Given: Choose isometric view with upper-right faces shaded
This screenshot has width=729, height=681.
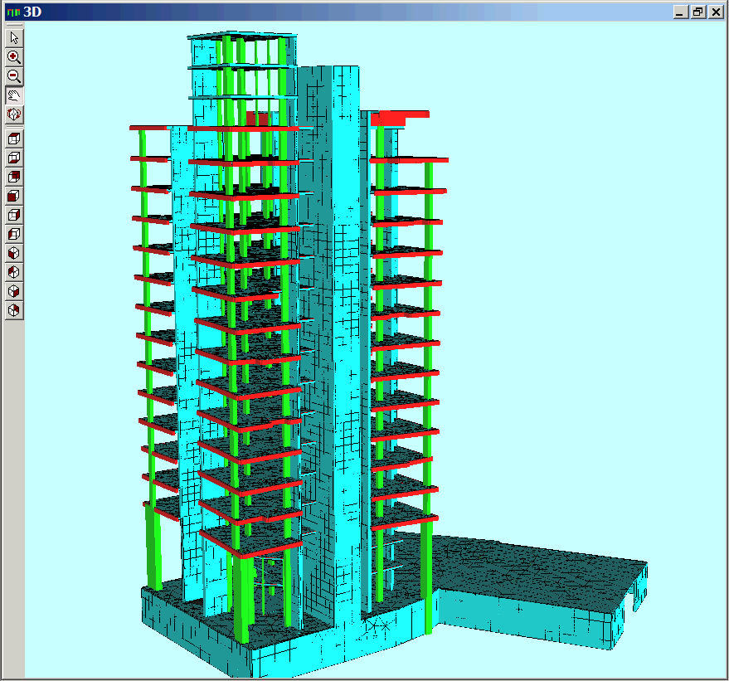Looking at the screenshot, I should click(x=14, y=310).
